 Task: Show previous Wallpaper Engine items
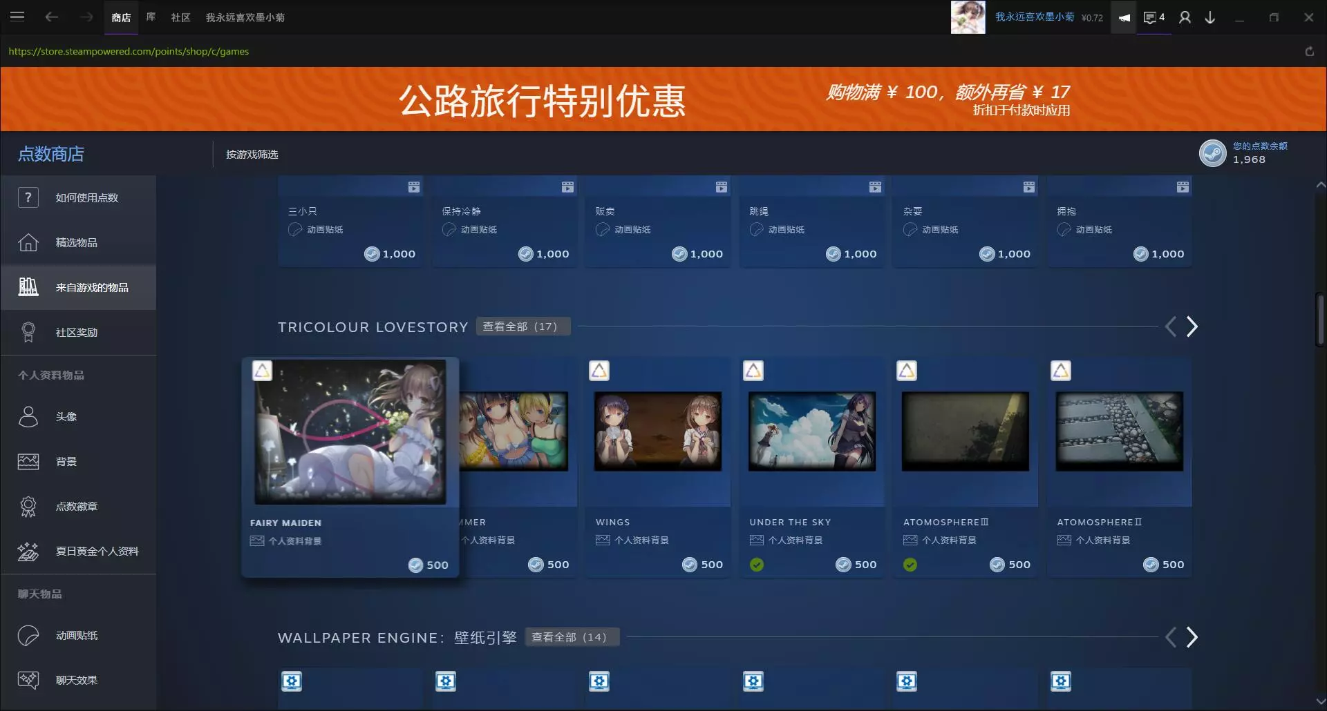click(1170, 637)
